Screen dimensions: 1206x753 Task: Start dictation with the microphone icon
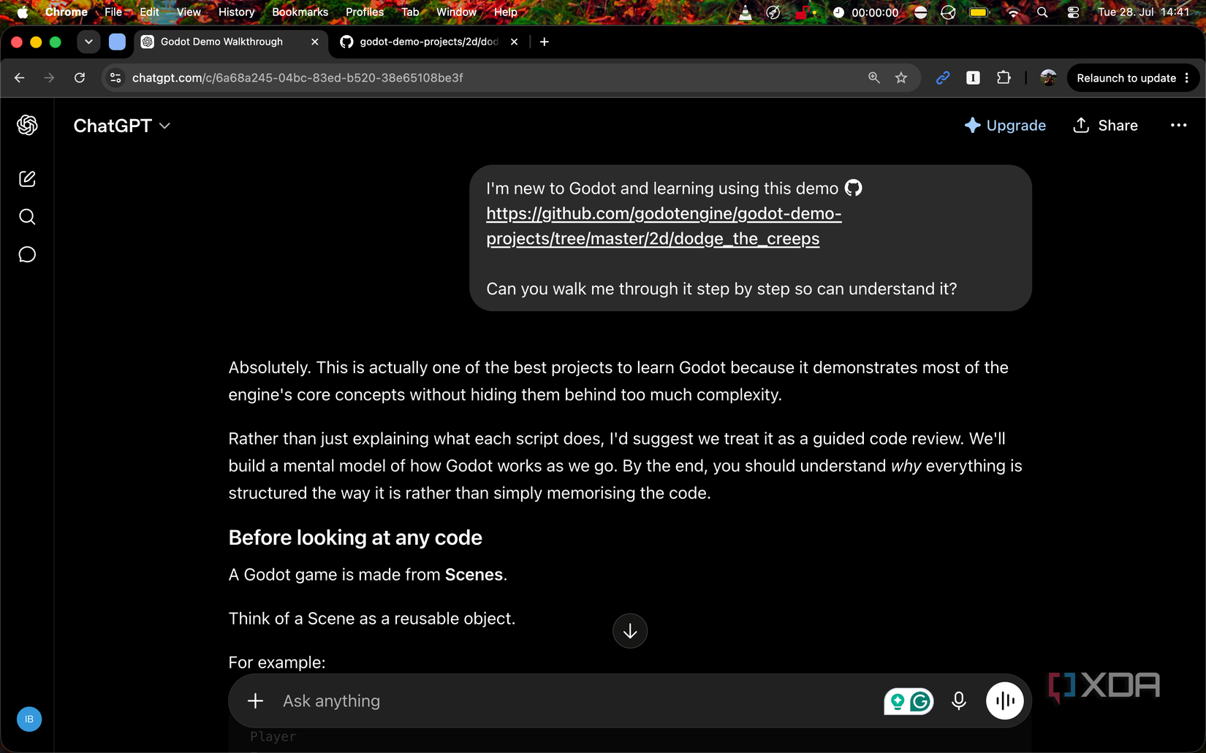click(959, 701)
